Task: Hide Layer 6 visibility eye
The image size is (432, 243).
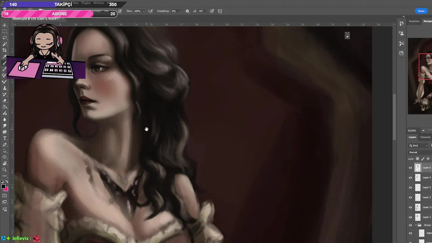Action: (410, 168)
